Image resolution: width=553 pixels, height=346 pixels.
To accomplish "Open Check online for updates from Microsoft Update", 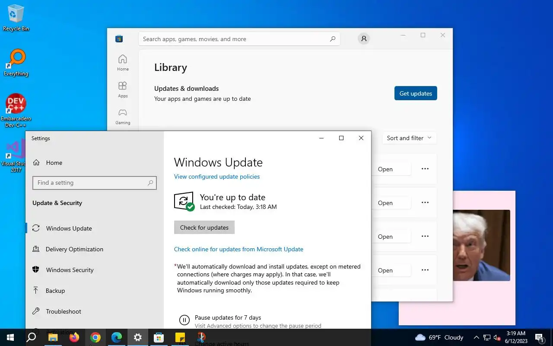I will point(238,249).
